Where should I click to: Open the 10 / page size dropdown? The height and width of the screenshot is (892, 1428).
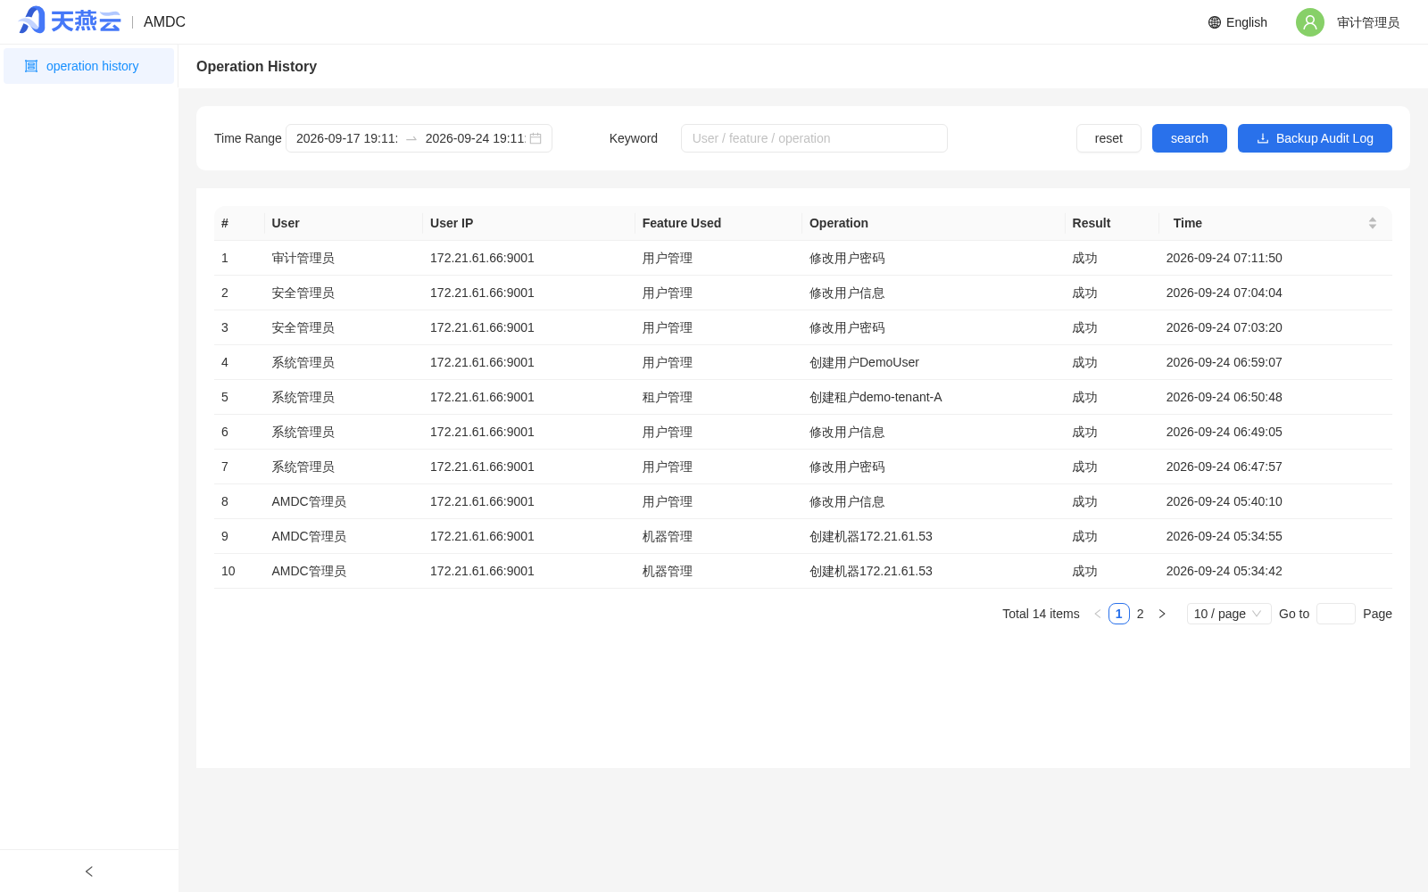1229,614
